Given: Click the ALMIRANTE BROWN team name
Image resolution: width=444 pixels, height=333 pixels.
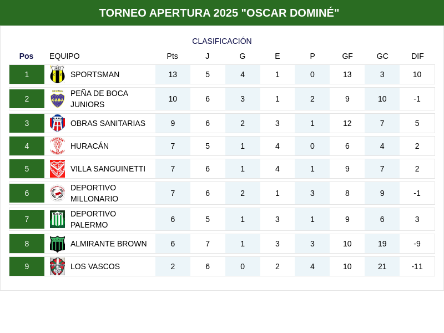Looking at the screenshot, I should click(x=109, y=244).
